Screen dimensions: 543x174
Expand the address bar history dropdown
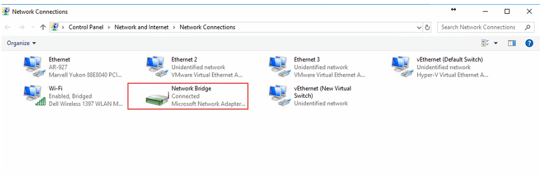(x=419, y=27)
